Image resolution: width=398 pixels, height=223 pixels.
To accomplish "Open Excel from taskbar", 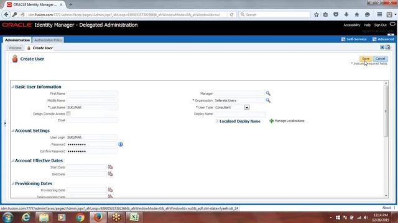I will click(134, 217).
